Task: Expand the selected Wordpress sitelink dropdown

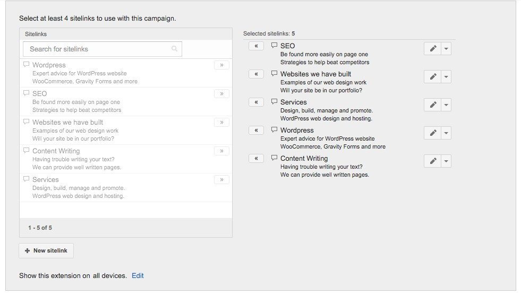Action: tap(446, 133)
